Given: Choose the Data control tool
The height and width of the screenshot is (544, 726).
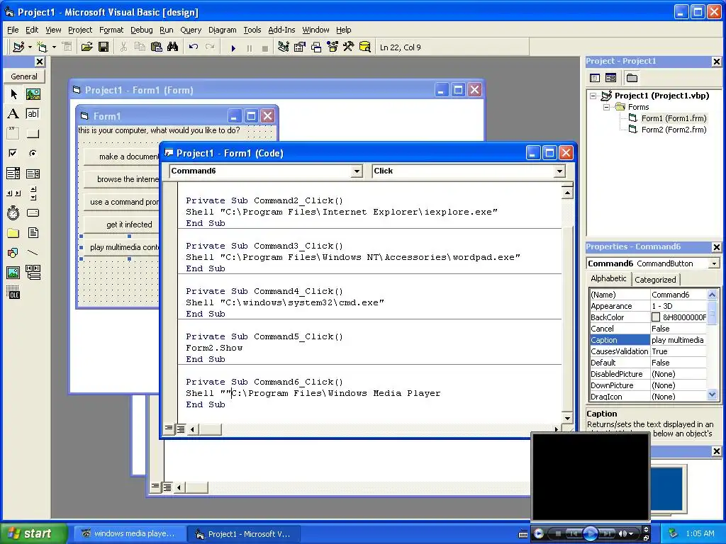Looking at the screenshot, I should click(33, 273).
